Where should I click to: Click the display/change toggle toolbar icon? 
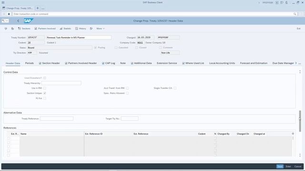pyautogui.click(x=6, y=28)
